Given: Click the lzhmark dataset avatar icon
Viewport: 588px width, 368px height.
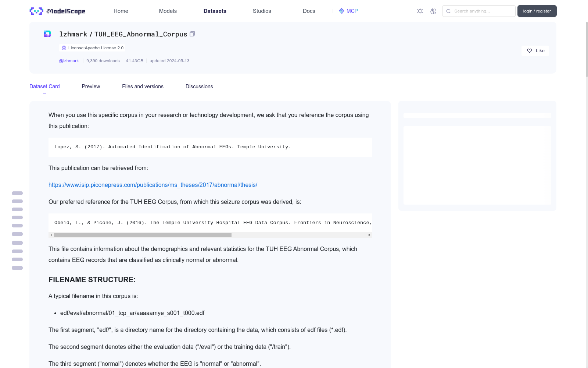Looking at the screenshot, I should [47, 34].
